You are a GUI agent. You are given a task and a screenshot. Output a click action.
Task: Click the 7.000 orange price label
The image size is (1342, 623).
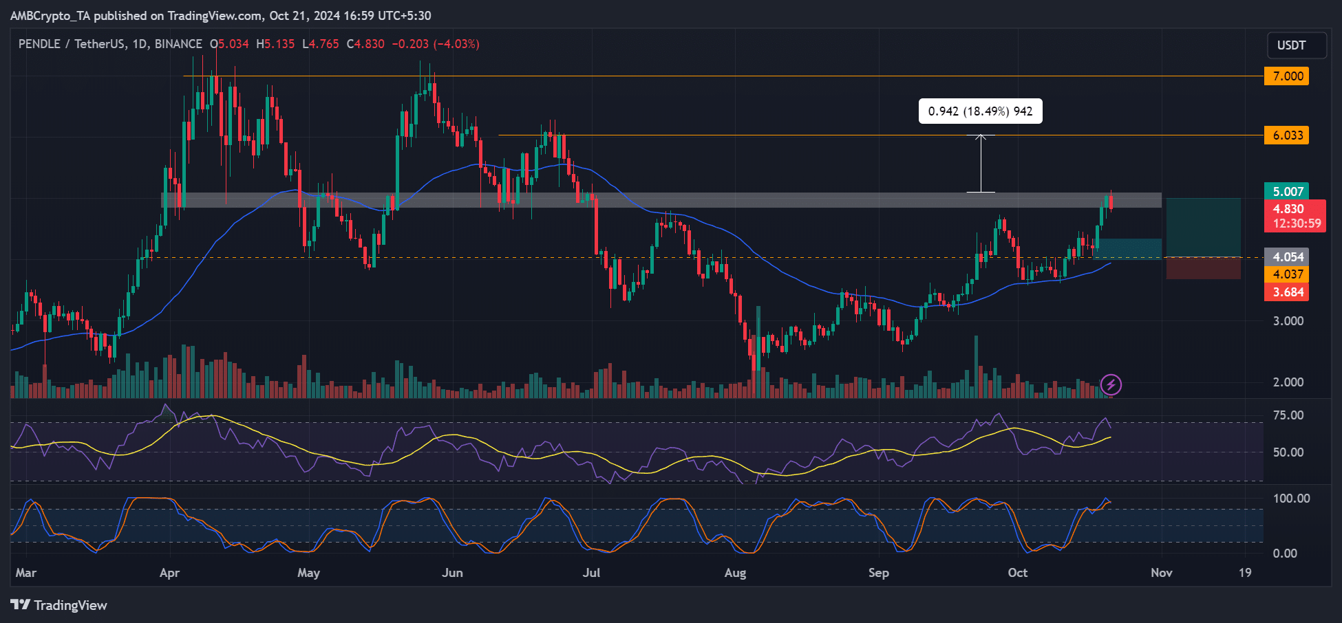1287,76
